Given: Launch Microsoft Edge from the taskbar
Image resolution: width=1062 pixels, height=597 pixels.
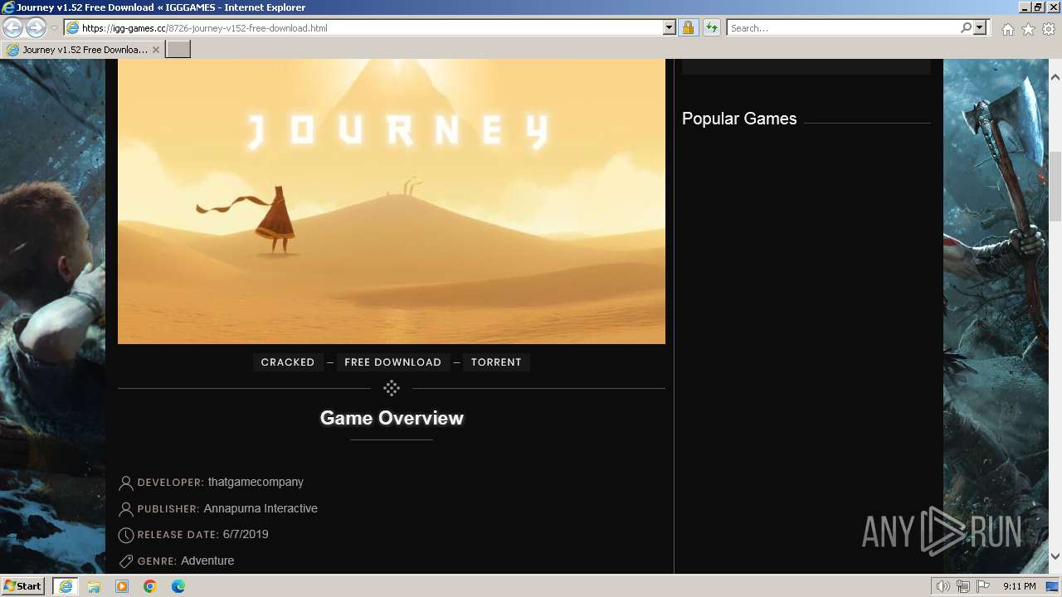Looking at the screenshot, I should click(x=178, y=586).
